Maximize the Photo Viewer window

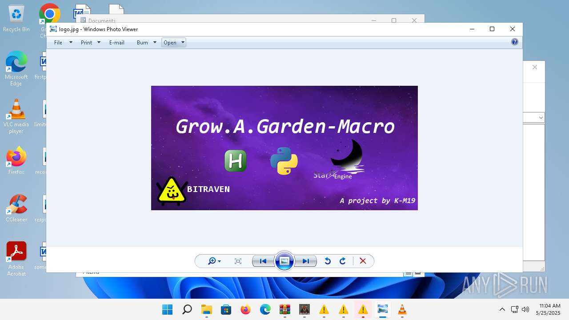tap(492, 29)
